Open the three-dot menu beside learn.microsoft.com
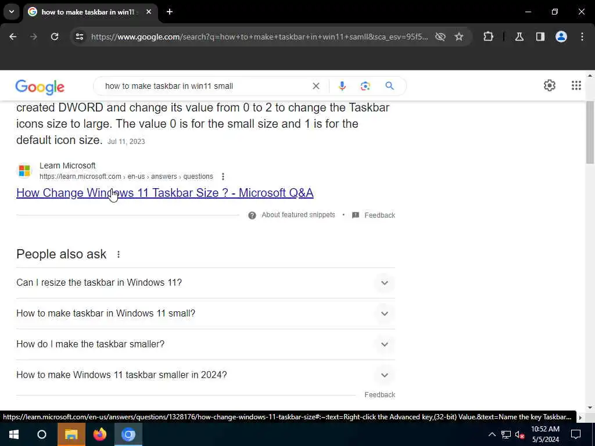595x446 pixels. point(223,177)
